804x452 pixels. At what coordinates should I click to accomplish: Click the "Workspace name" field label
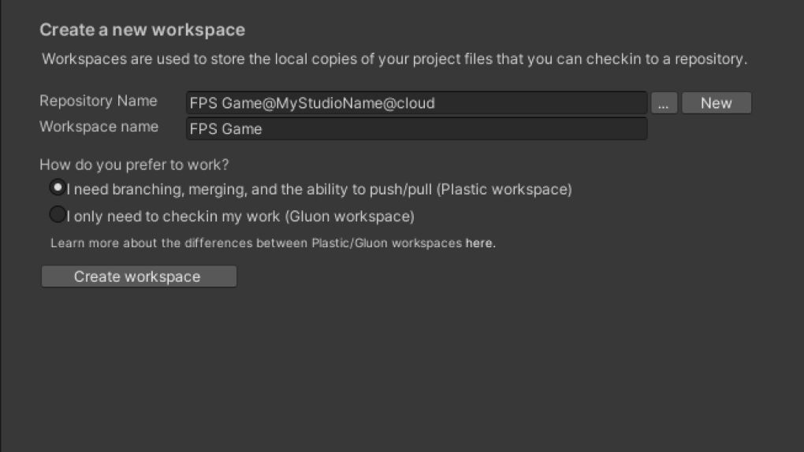tap(99, 127)
